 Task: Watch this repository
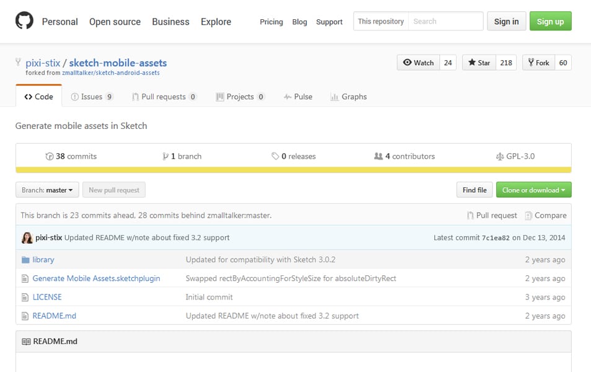[418, 63]
